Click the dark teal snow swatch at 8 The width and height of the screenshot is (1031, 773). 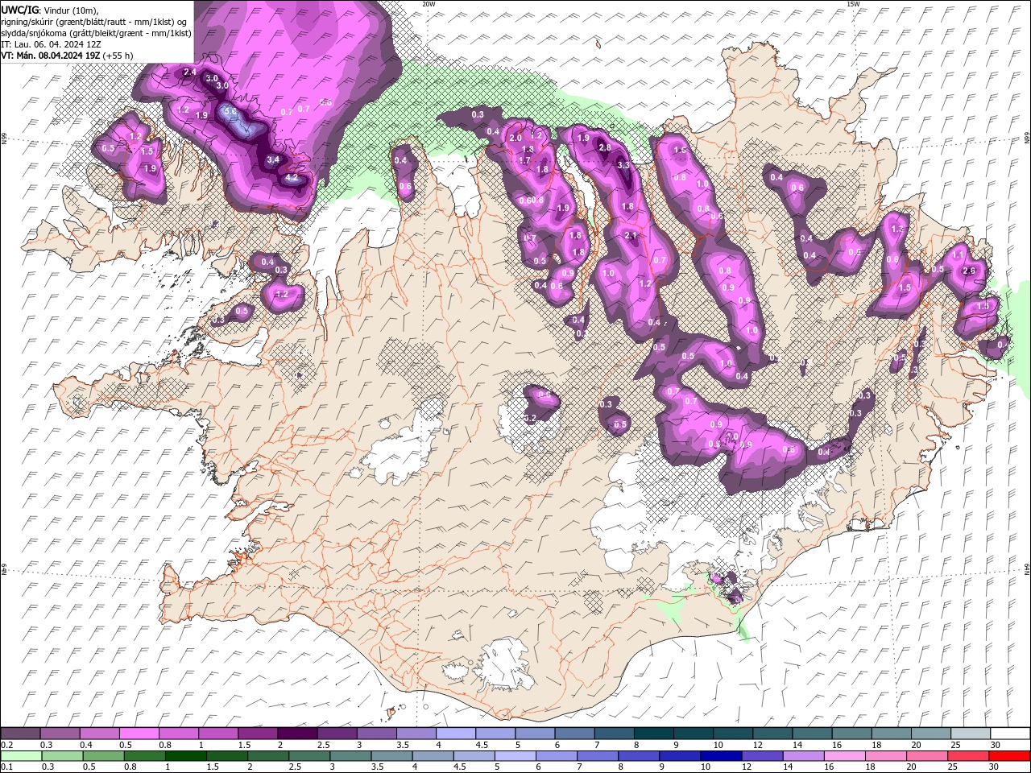pyautogui.click(x=654, y=734)
